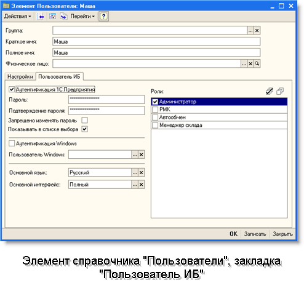Open the Перейти dropdown menu
Image resolution: width=304 pixels, height=288 pixels.
pyautogui.click(x=82, y=16)
